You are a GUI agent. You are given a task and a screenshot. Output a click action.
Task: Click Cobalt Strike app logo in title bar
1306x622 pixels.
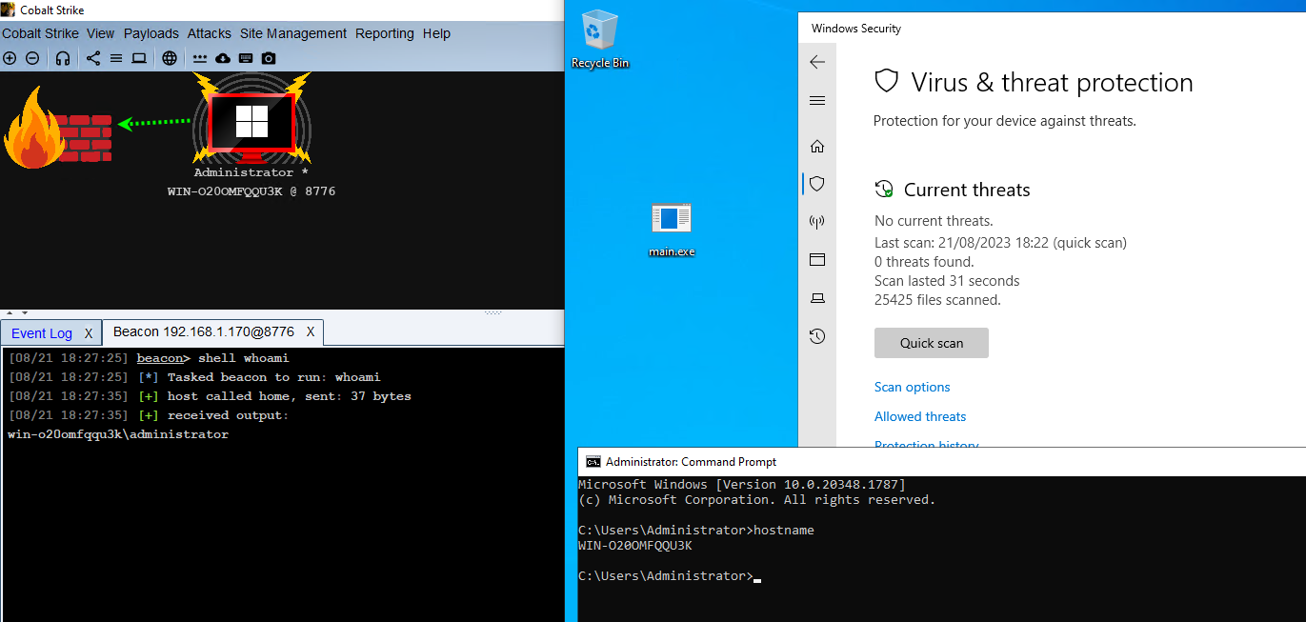9,10
